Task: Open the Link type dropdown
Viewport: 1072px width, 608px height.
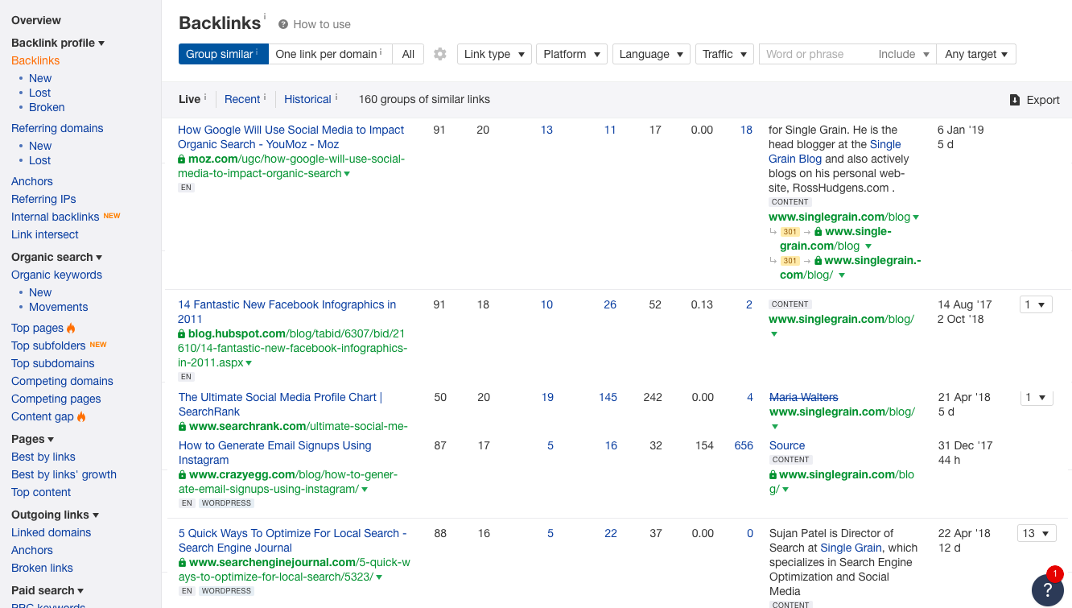Action: click(494, 54)
